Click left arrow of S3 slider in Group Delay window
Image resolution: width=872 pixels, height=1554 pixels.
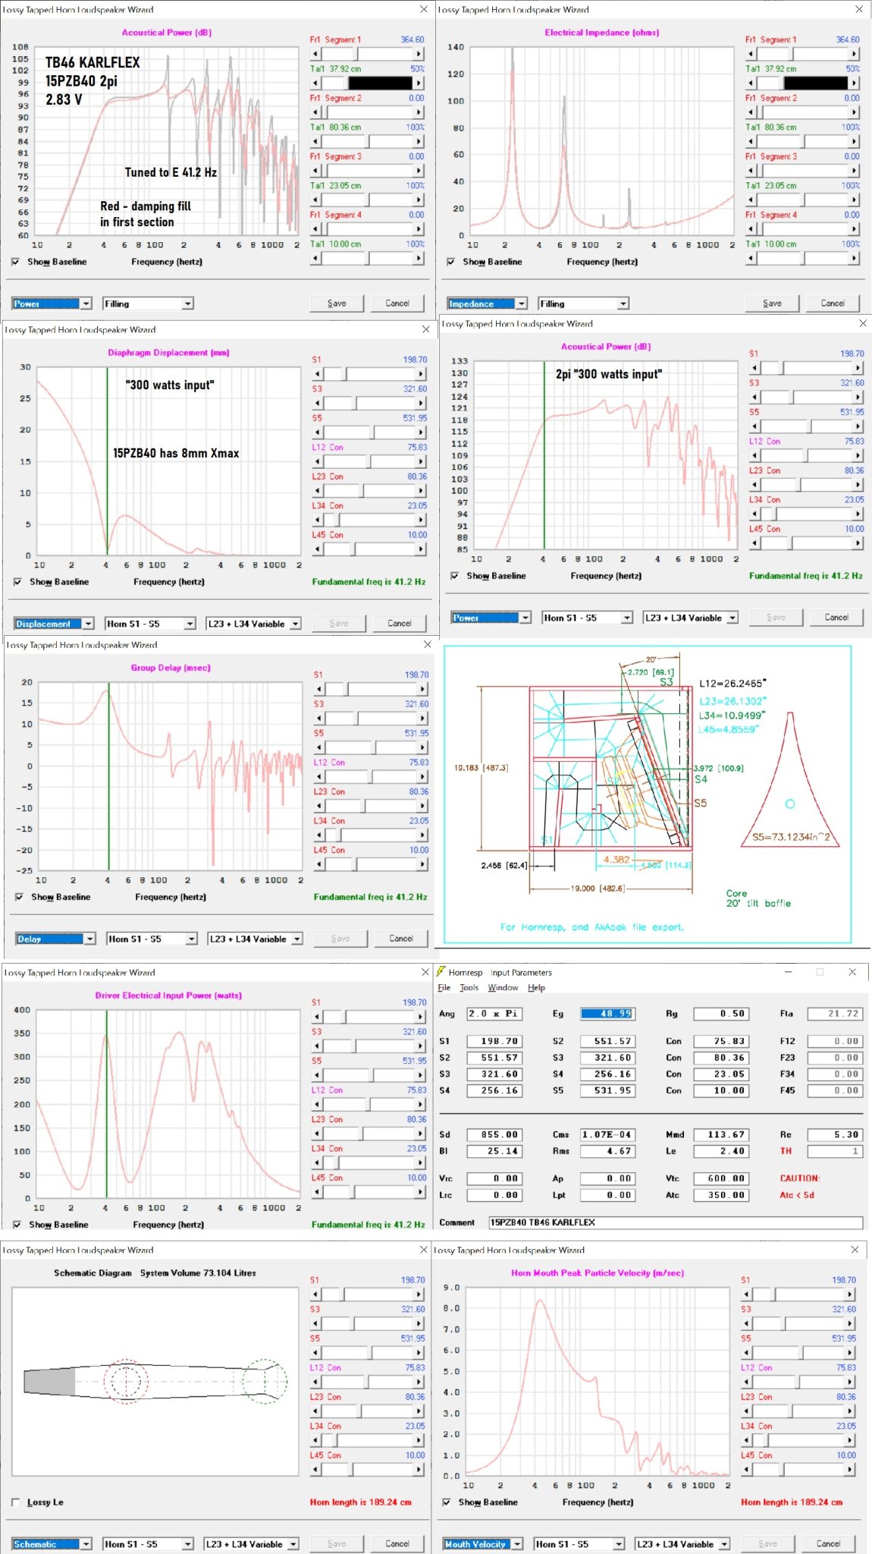pos(319,718)
